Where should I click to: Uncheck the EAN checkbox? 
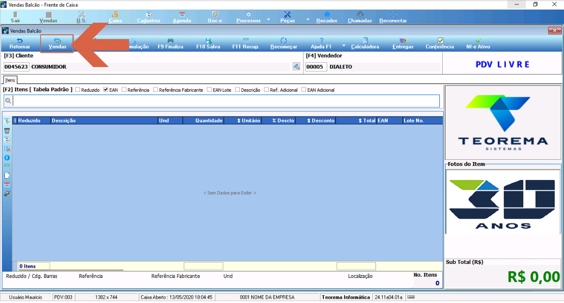tap(106, 90)
